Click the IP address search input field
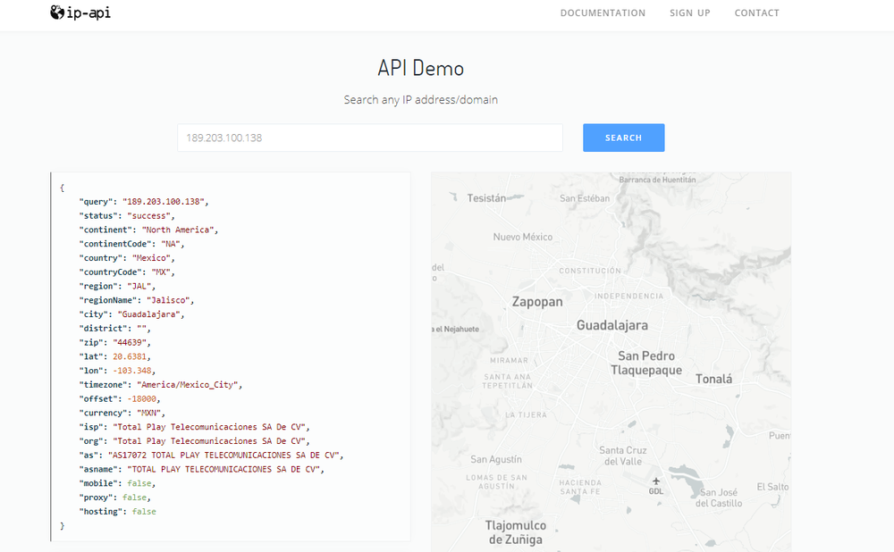This screenshot has width=894, height=552. click(x=369, y=138)
